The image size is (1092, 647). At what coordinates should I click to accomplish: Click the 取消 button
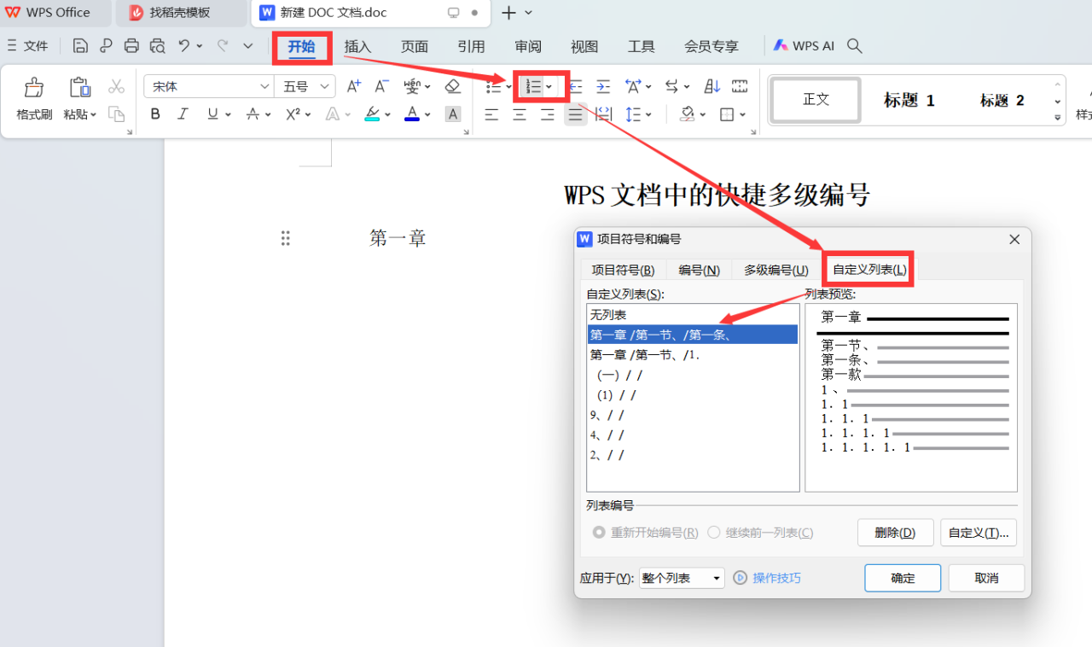[x=986, y=578]
